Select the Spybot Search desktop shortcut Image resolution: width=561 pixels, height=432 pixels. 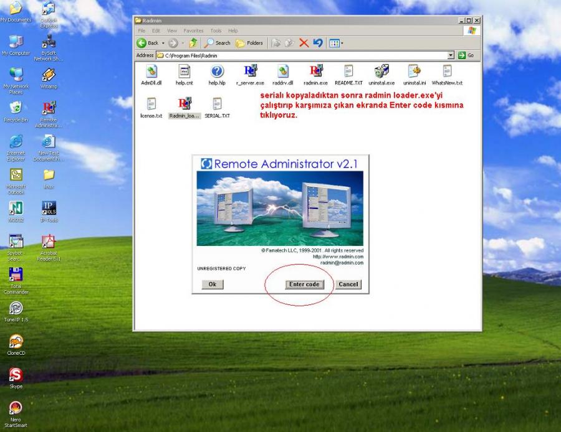pos(16,248)
